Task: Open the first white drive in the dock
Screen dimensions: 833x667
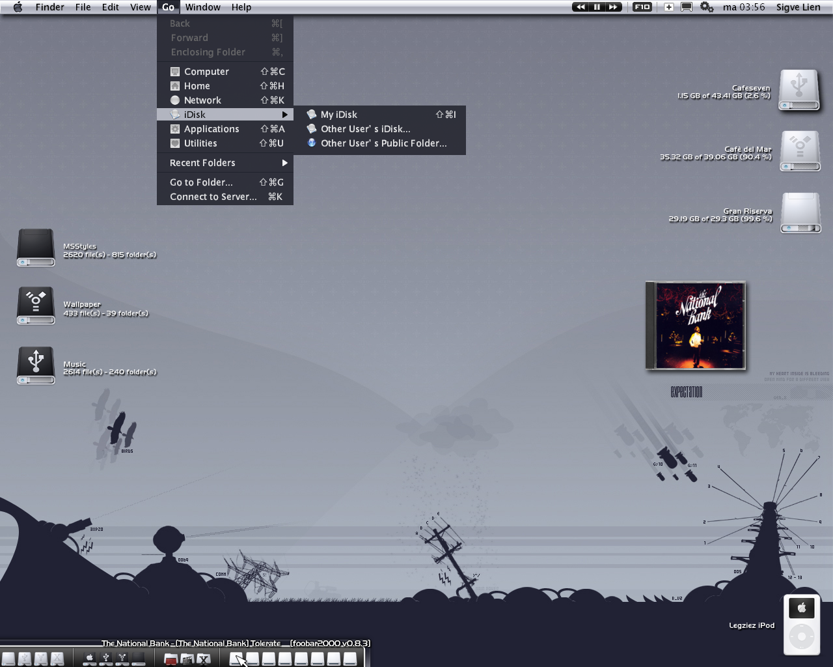Action: pyautogui.click(x=8, y=659)
